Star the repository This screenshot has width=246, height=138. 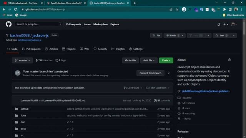point(222,36)
